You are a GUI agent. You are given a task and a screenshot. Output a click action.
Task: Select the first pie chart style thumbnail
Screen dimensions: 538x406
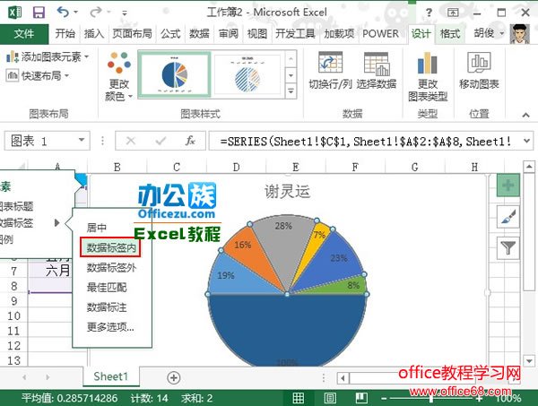pyautogui.click(x=175, y=74)
